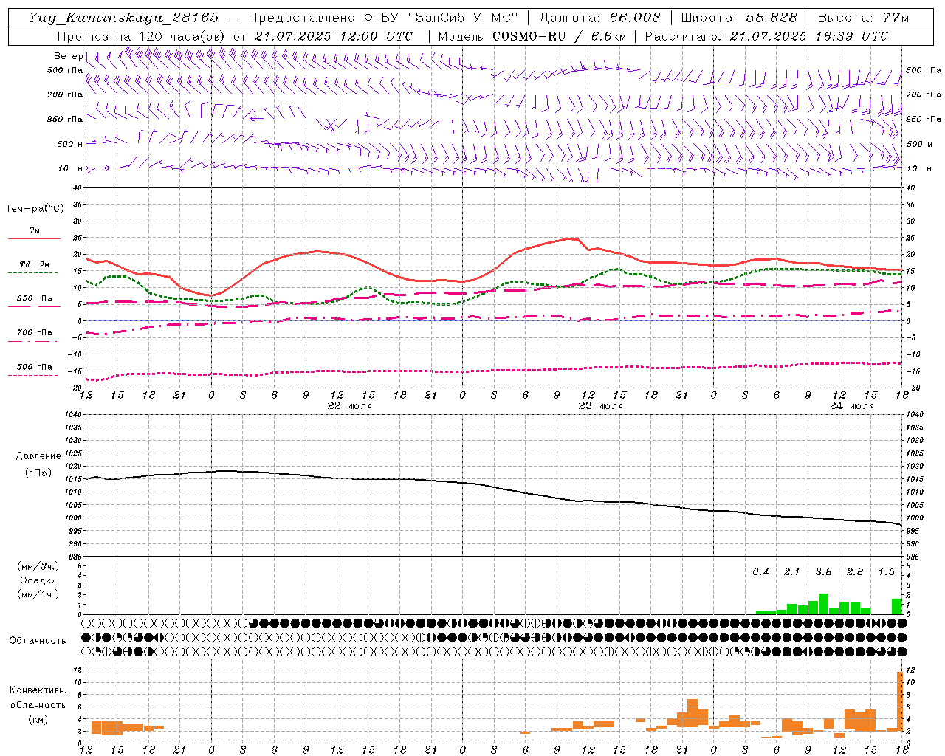Screen dimensions: 945x756
Task: Click the 'Td 2м' dew point legend label
Action: 35,264
